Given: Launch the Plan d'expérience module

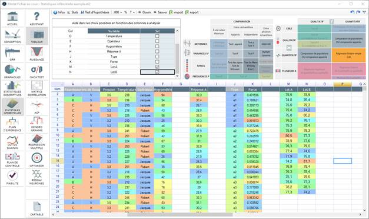Looking at the screenshot, I should (x=12, y=125).
